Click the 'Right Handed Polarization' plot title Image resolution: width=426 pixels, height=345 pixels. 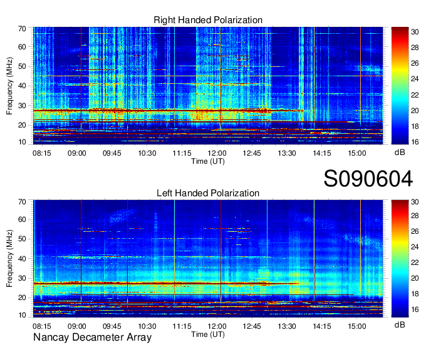208,20
